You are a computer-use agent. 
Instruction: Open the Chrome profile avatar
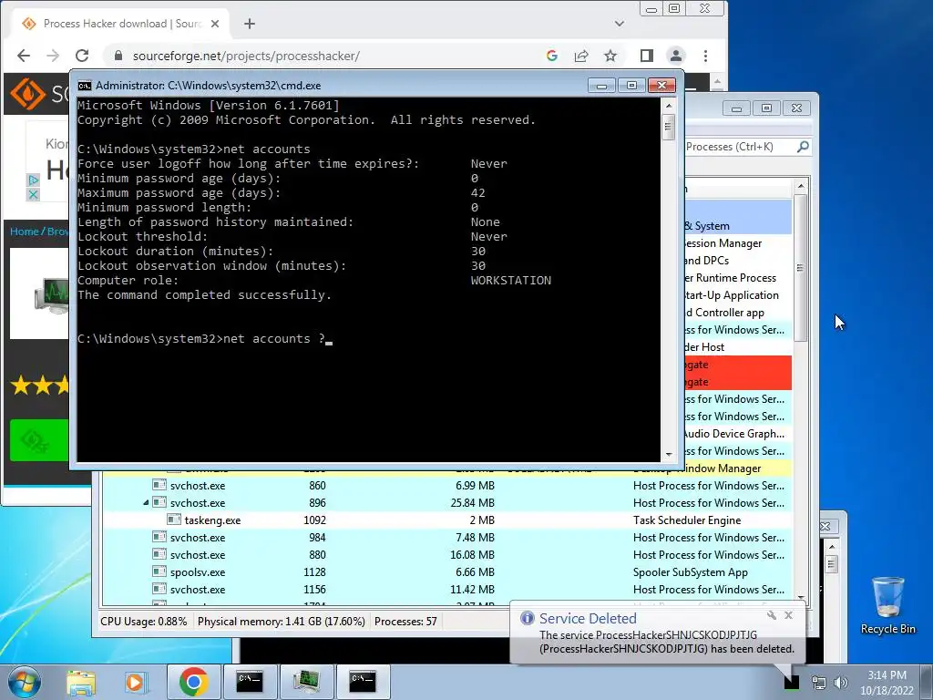(x=676, y=56)
